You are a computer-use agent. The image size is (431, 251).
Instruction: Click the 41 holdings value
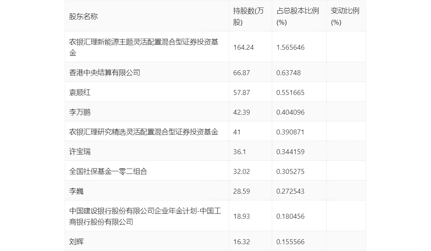pyautogui.click(x=237, y=132)
